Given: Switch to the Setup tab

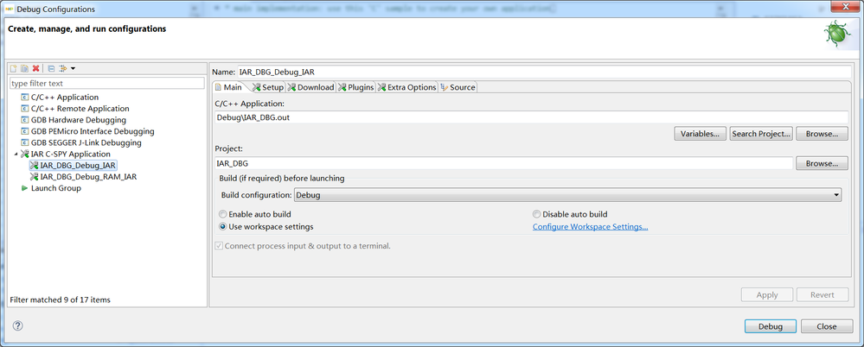Looking at the screenshot, I should [268, 87].
